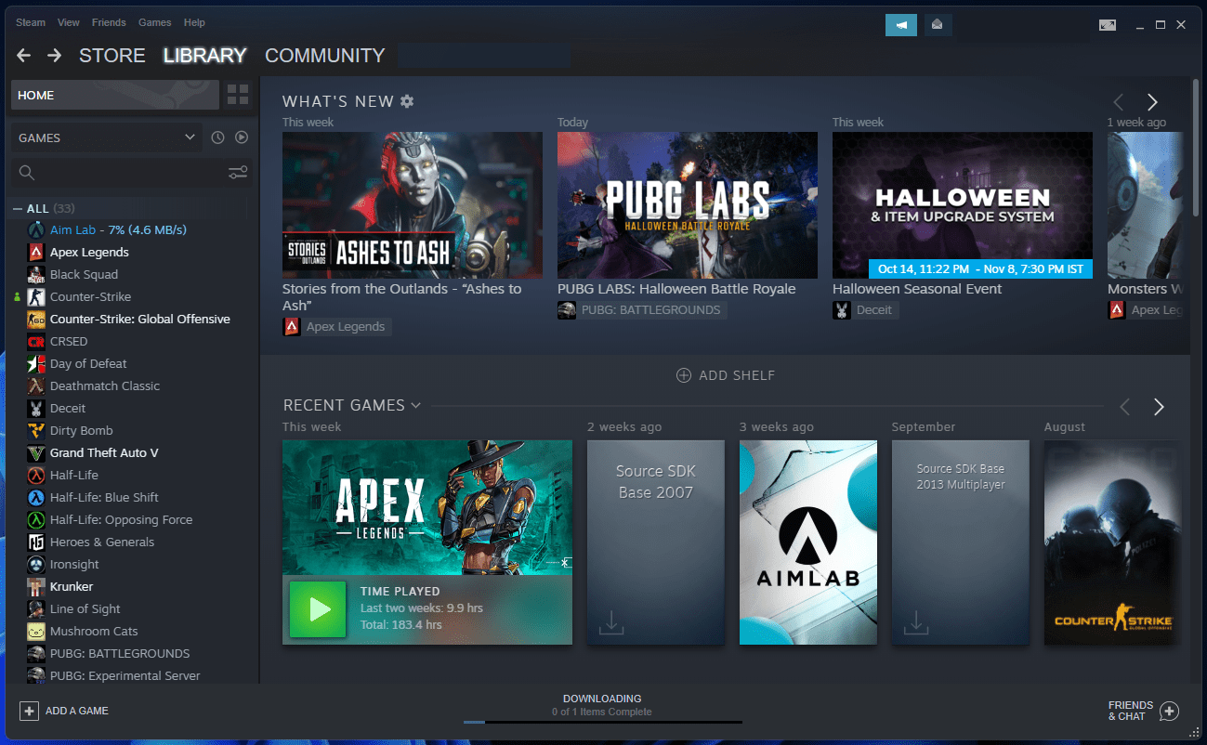Switch to the COMMUNITY tab

[325, 56]
